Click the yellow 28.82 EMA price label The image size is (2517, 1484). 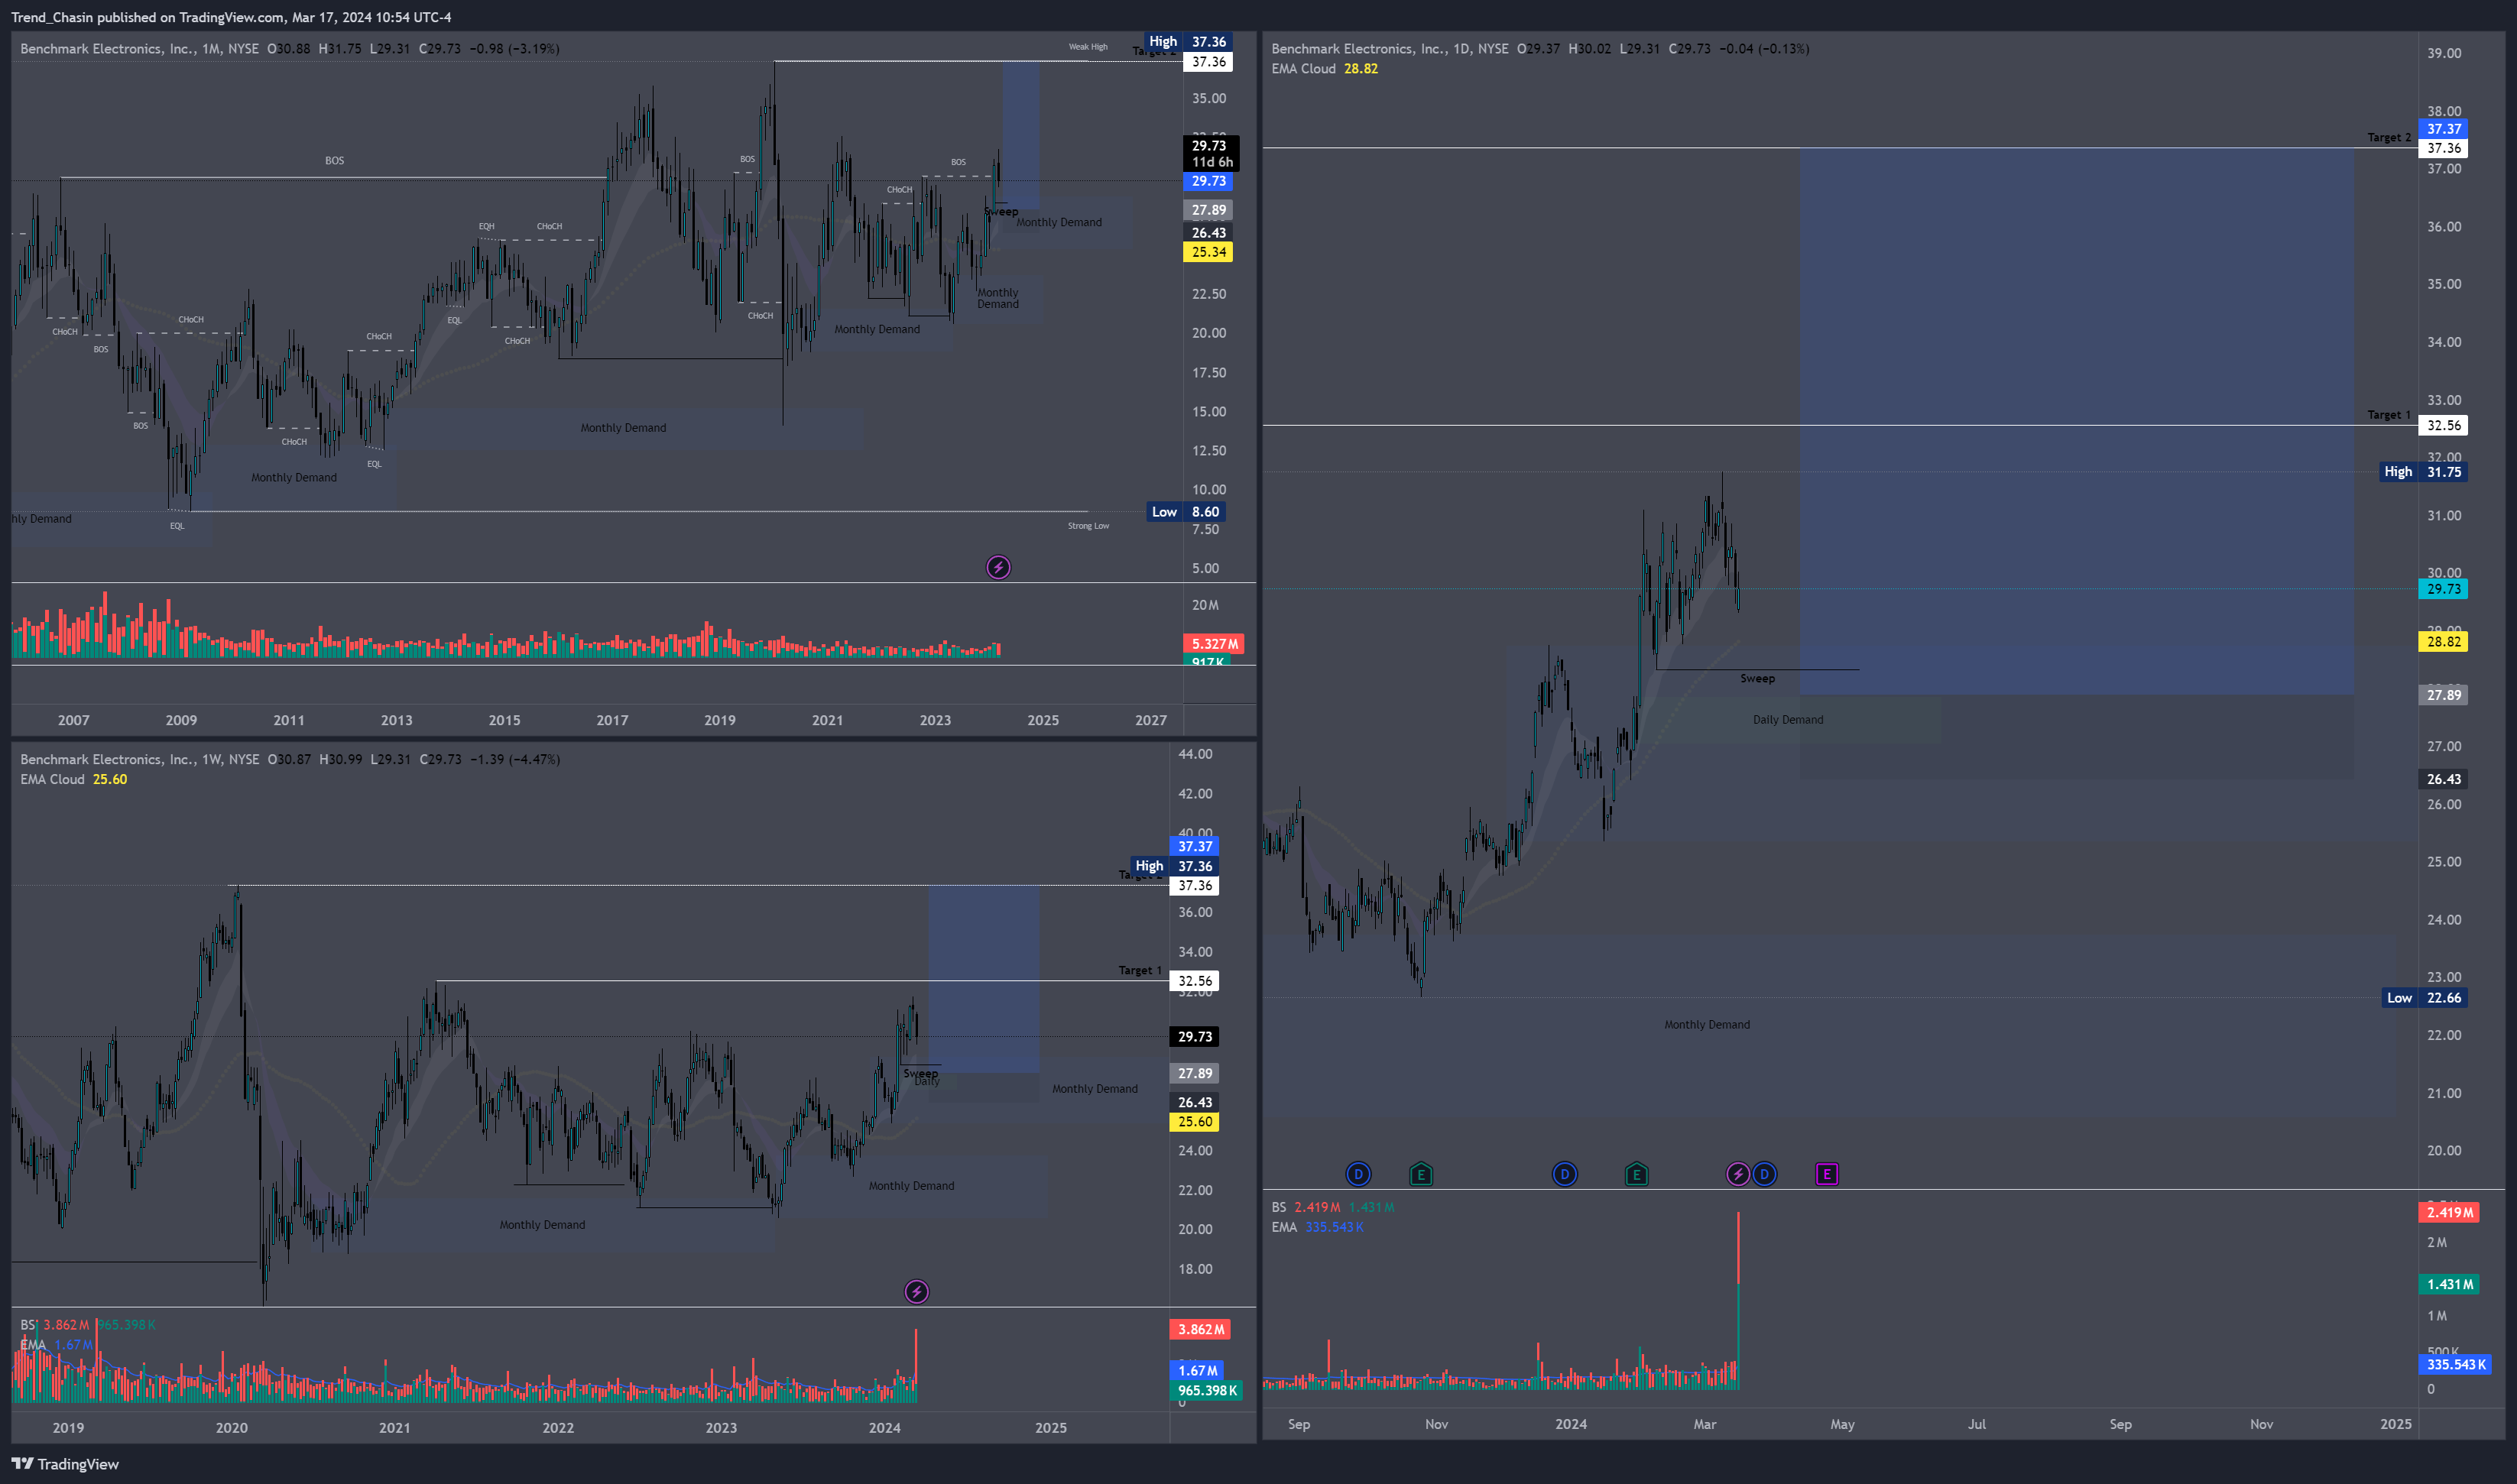pos(2443,642)
